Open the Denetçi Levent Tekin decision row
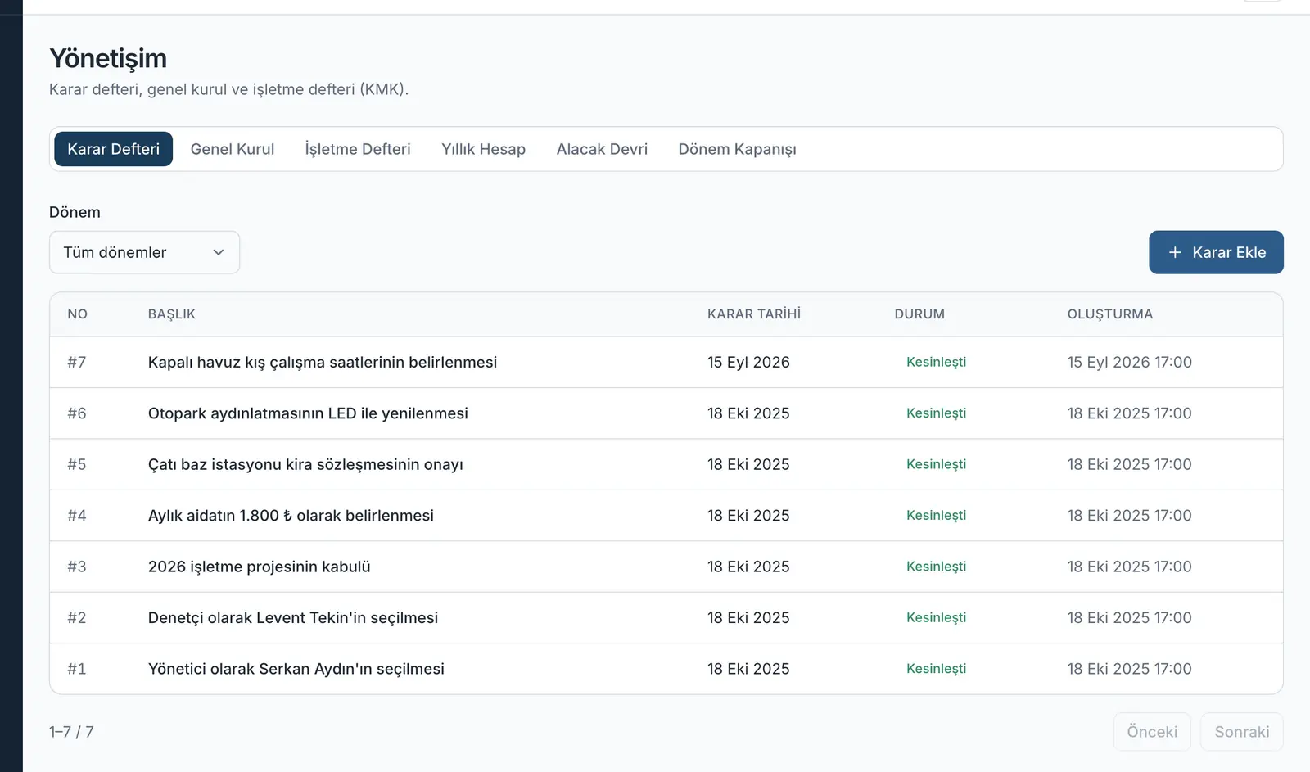 pos(666,617)
